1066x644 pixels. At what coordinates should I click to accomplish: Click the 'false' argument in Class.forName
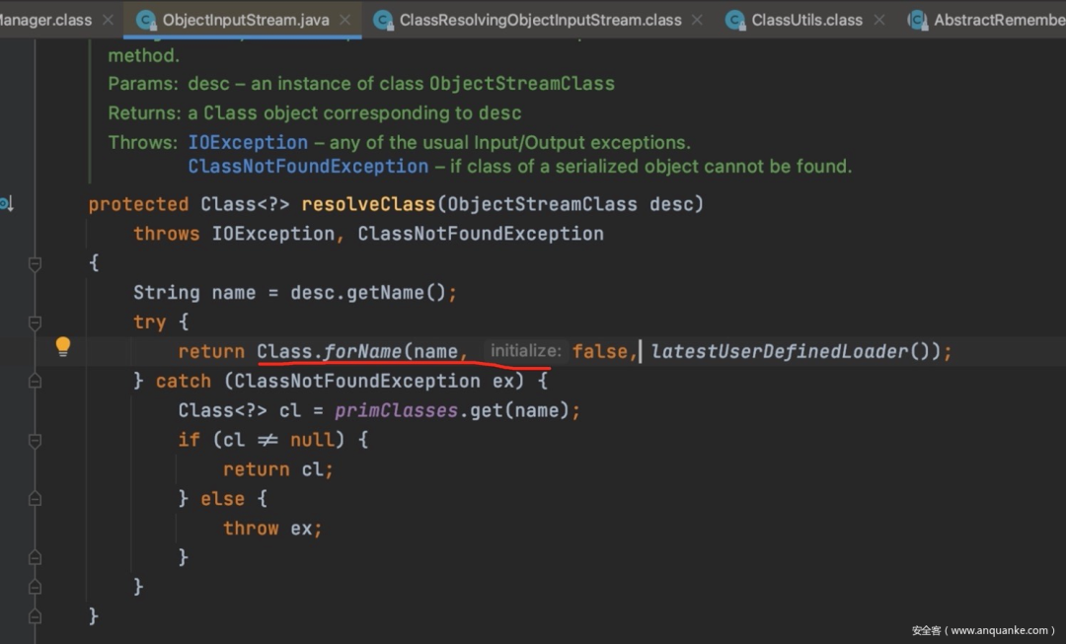click(600, 352)
